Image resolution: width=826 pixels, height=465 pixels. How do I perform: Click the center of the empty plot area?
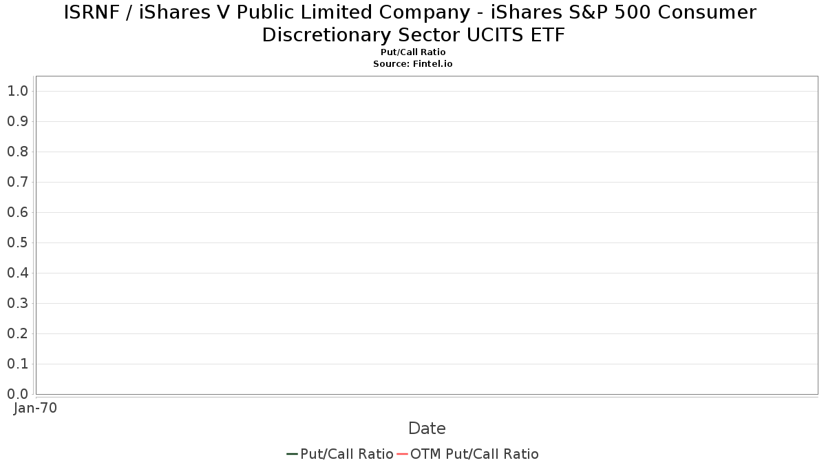click(427, 235)
